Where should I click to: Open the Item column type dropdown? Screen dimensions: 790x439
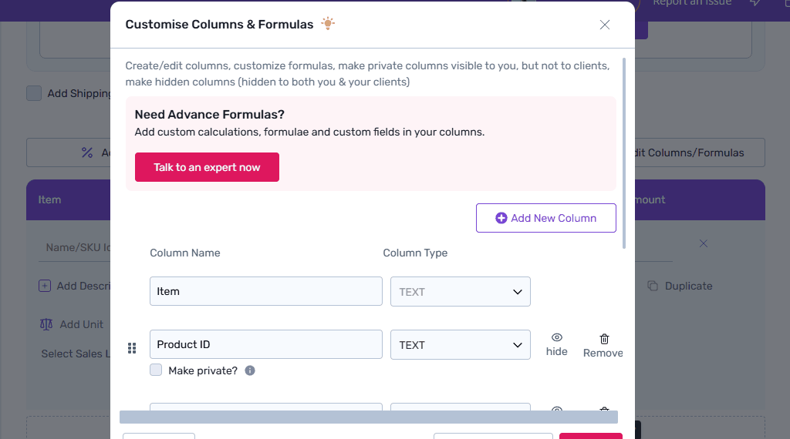pos(461,292)
